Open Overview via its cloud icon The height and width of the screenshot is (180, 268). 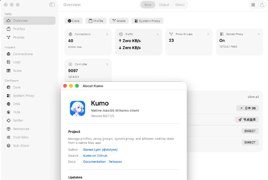(x=9, y=21)
